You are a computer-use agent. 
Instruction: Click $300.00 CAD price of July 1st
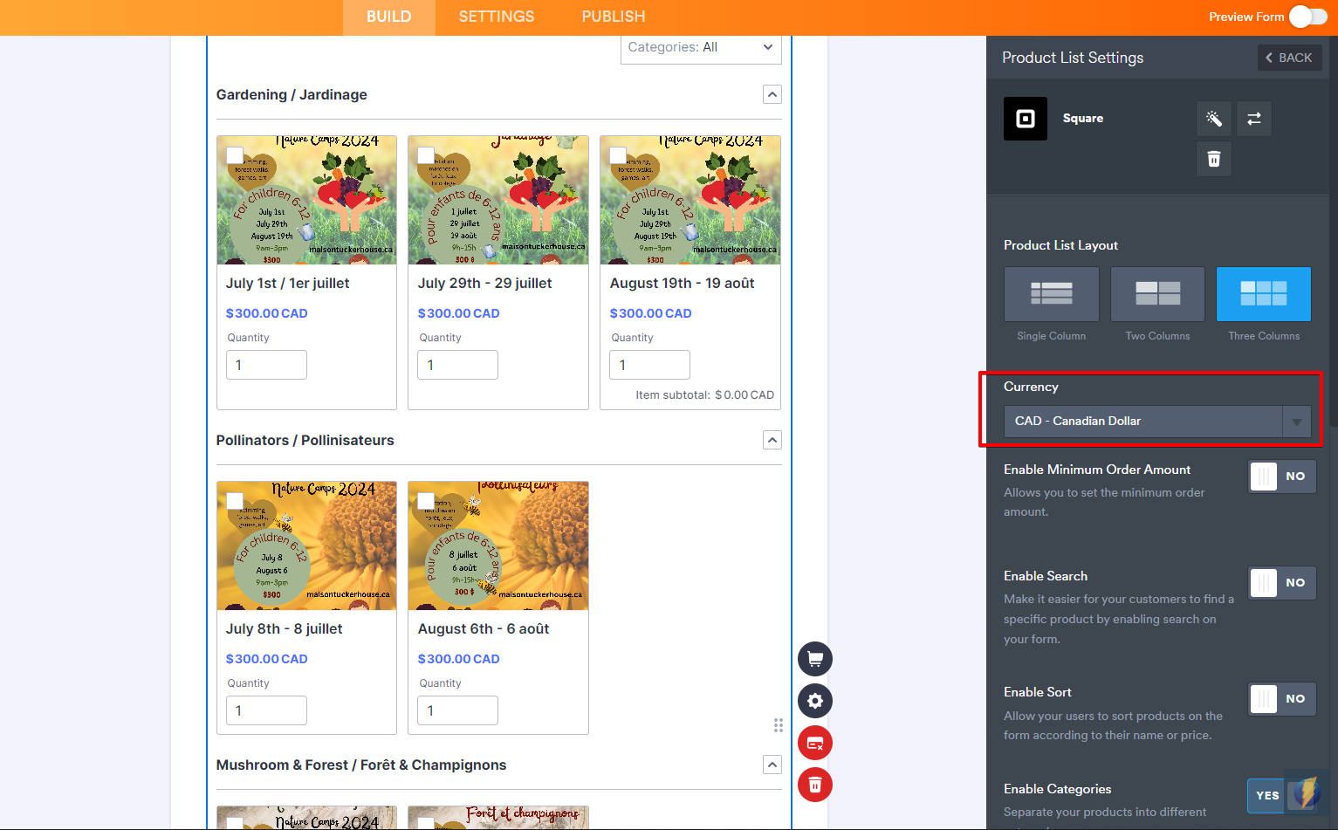pyautogui.click(x=266, y=313)
